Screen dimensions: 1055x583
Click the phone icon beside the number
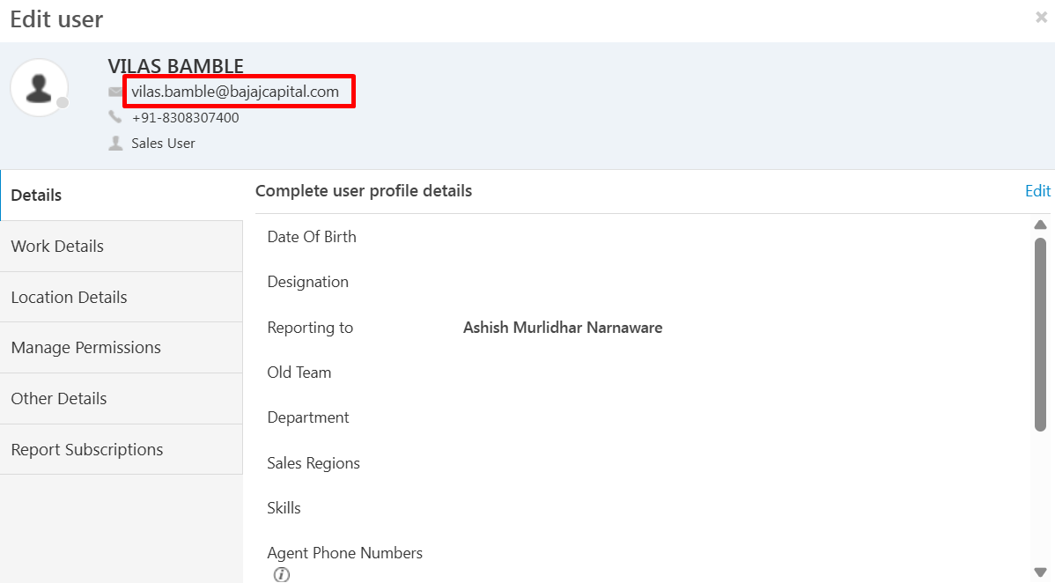pos(115,117)
